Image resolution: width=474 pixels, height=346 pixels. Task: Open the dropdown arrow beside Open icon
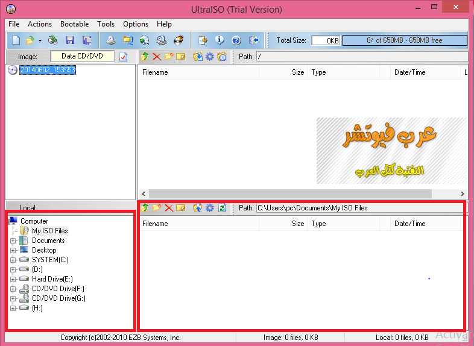[x=40, y=40]
